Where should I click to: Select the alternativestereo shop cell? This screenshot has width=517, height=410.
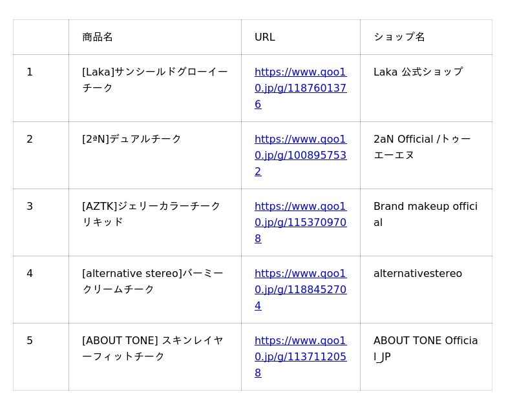pos(426,290)
